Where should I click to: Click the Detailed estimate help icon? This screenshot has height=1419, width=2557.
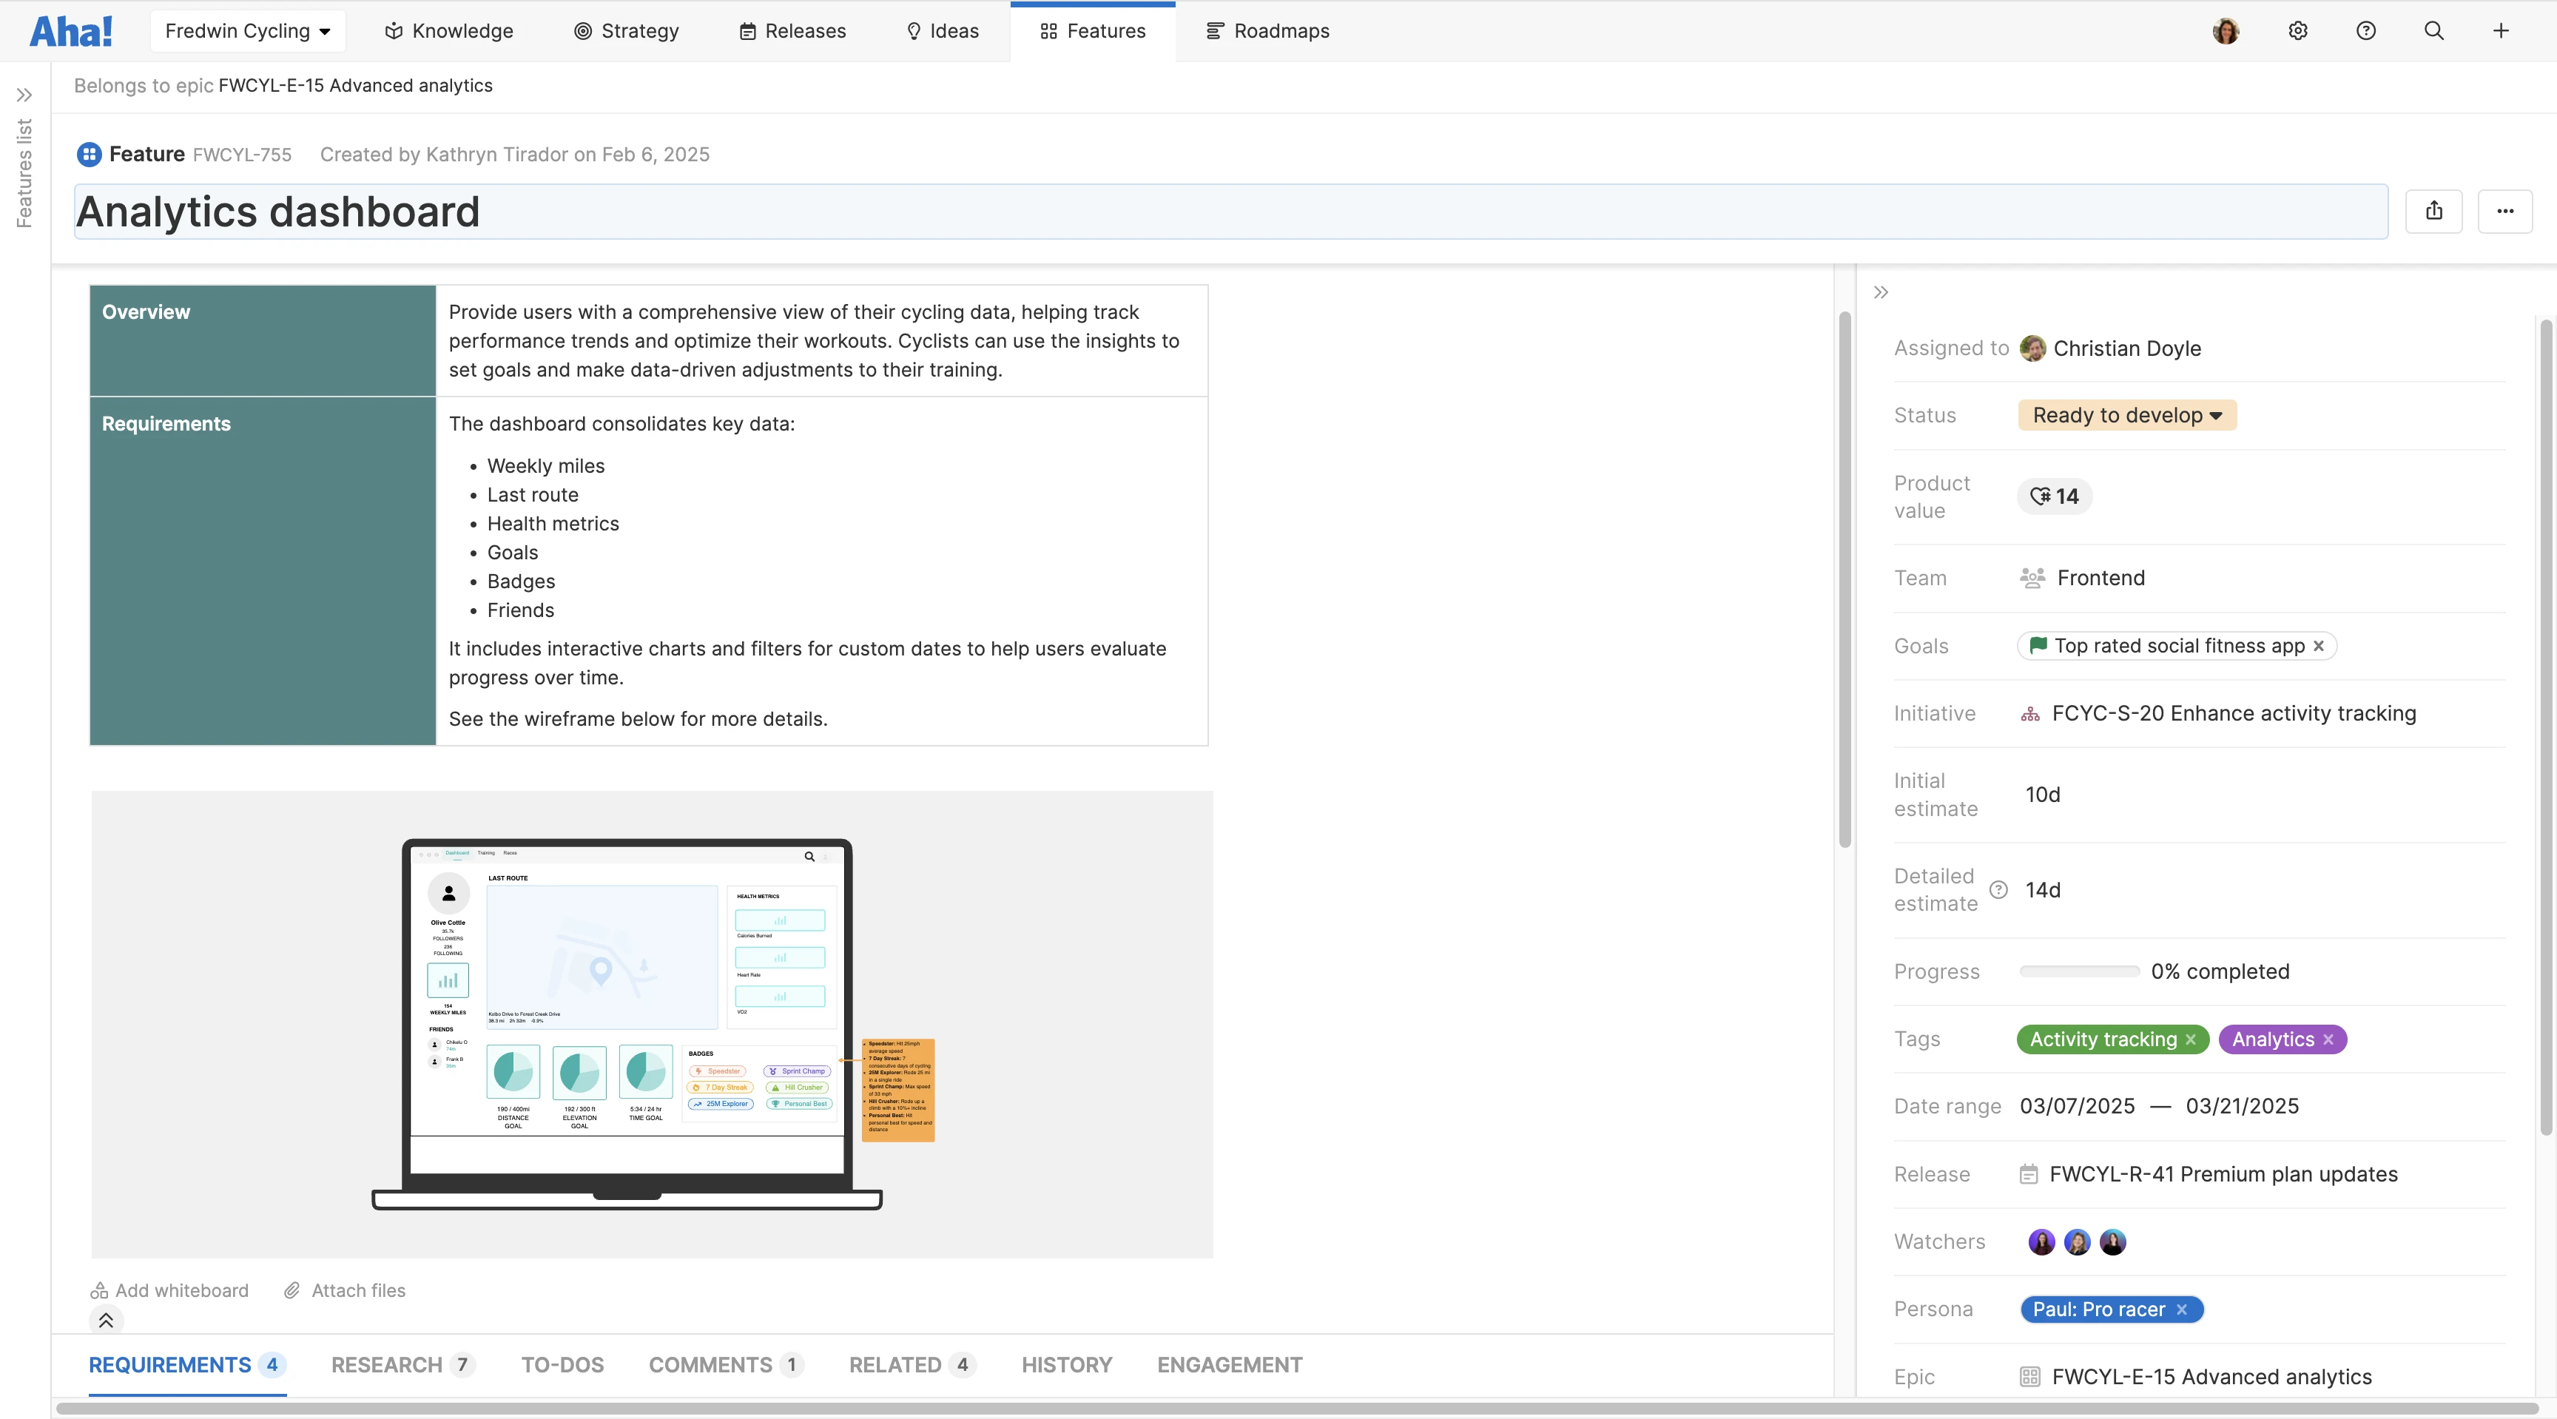[1999, 890]
